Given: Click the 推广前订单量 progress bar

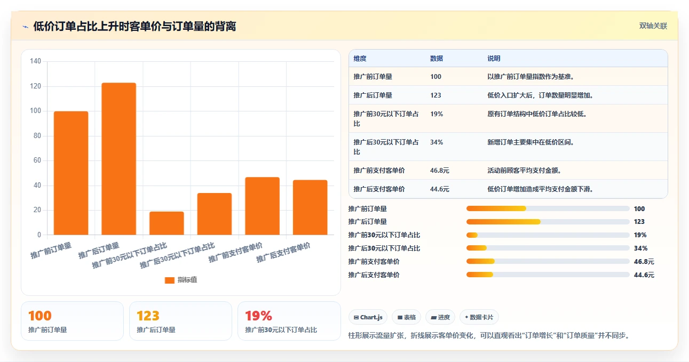Looking at the screenshot, I should (x=548, y=208).
